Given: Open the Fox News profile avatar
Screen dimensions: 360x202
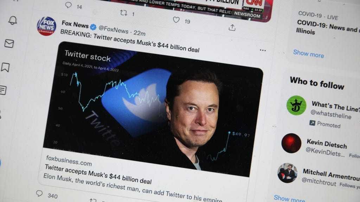Looking at the screenshot, I should [x=46, y=26].
